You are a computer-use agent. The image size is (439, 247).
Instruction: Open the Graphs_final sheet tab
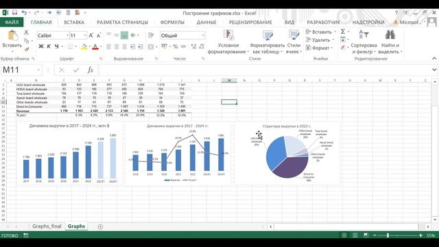tap(47, 226)
